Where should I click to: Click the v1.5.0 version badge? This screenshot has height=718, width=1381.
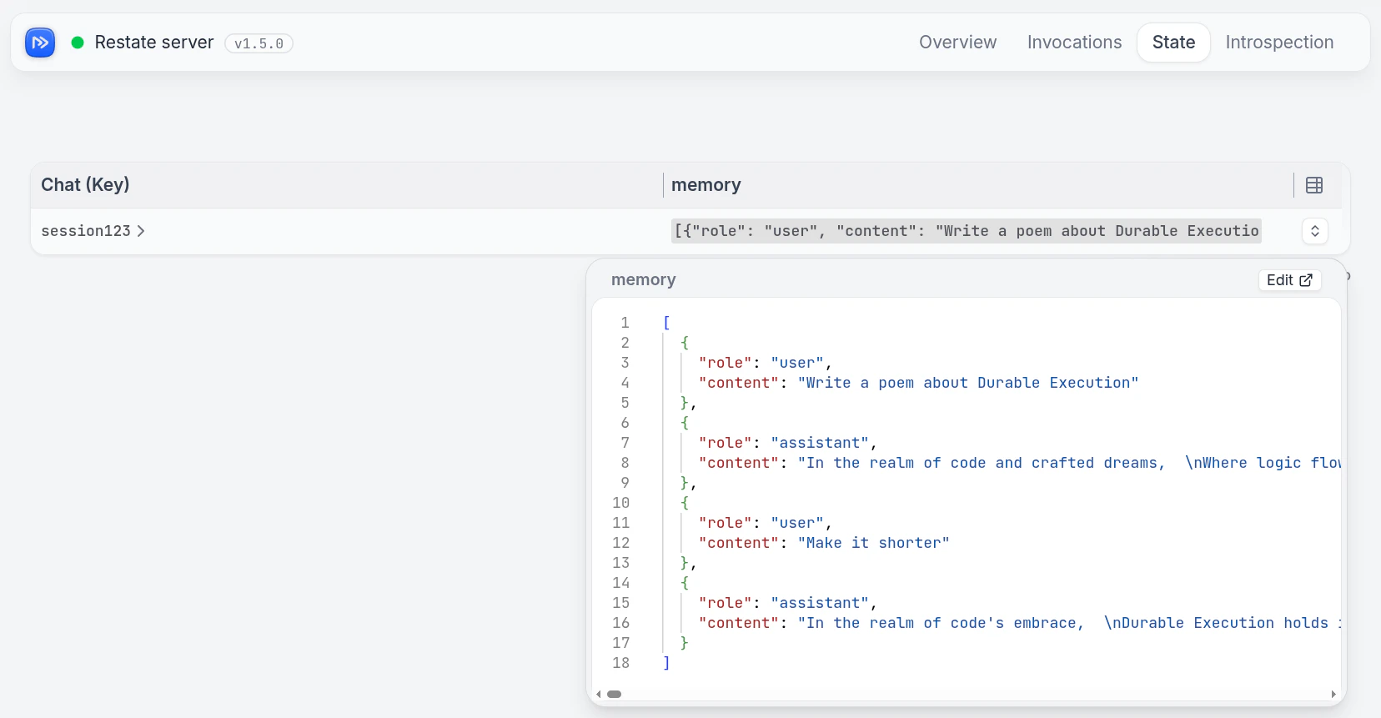click(x=259, y=43)
